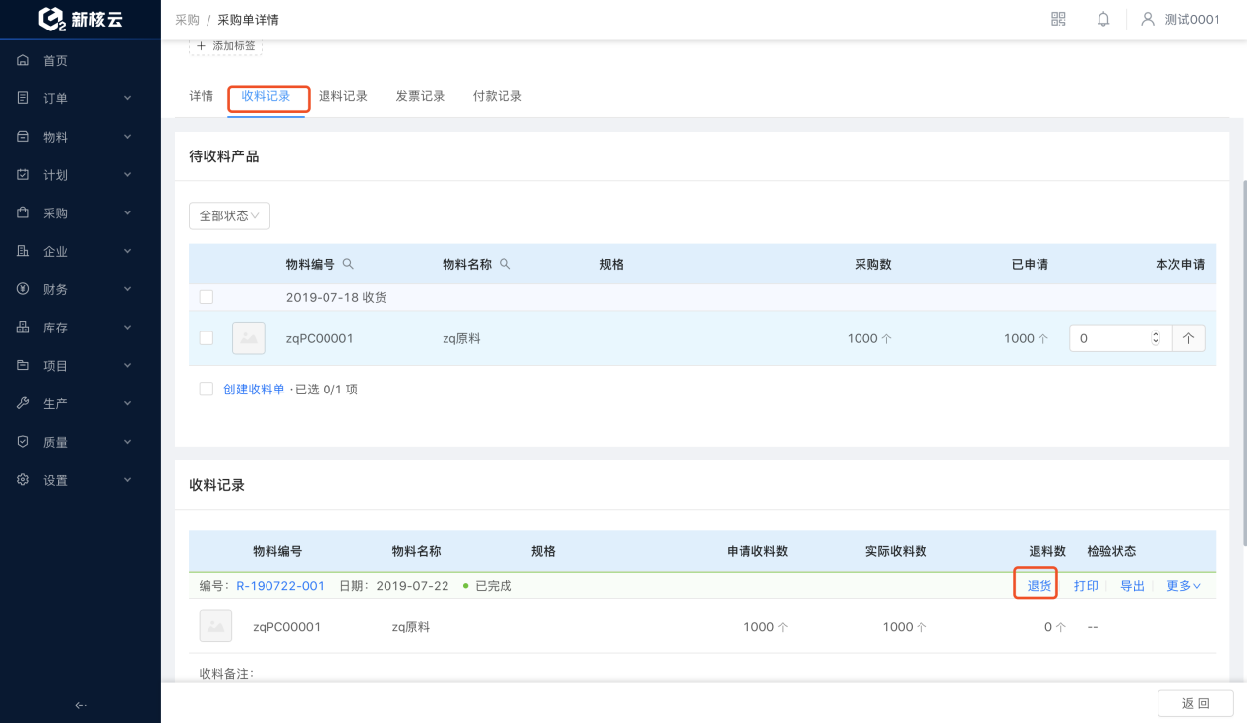Go to 采购 breadcrumb

point(187,20)
